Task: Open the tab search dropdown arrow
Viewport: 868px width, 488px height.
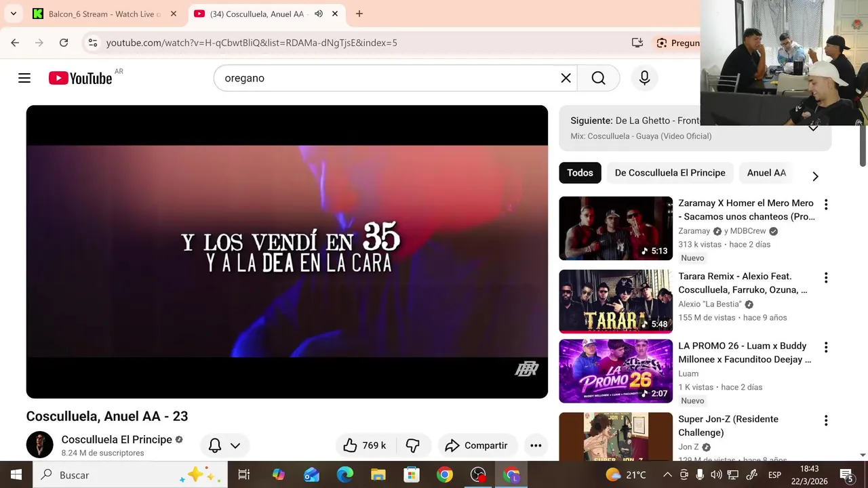Action: coord(13,14)
